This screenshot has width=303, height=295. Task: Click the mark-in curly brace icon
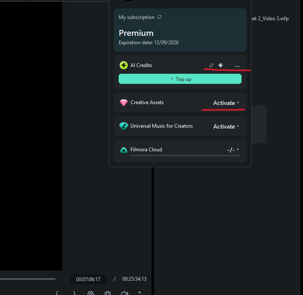tap(57, 293)
